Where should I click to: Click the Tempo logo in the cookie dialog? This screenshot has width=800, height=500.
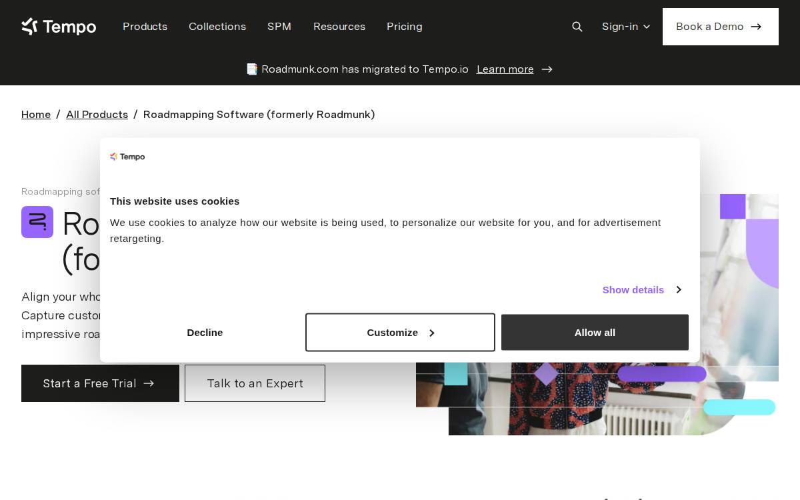[127, 157]
